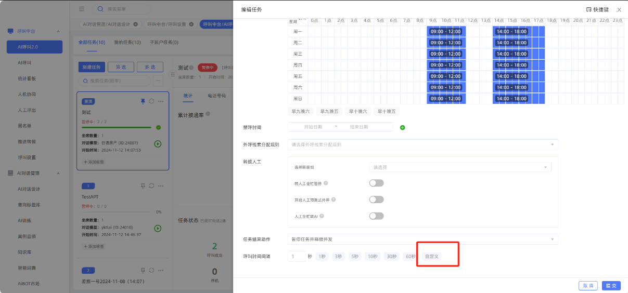Open 统计看板 in the left sidebar
Image resolution: width=628 pixels, height=293 pixels.
(x=27, y=78)
